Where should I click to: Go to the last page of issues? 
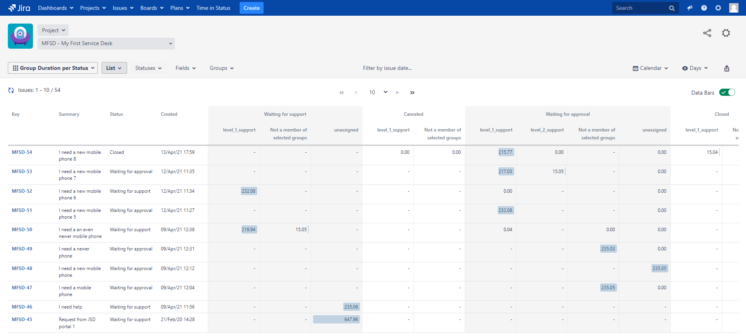pos(412,93)
